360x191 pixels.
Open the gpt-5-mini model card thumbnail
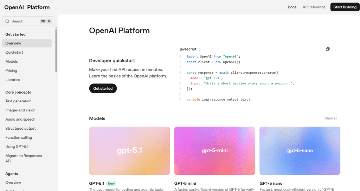point(215,151)
